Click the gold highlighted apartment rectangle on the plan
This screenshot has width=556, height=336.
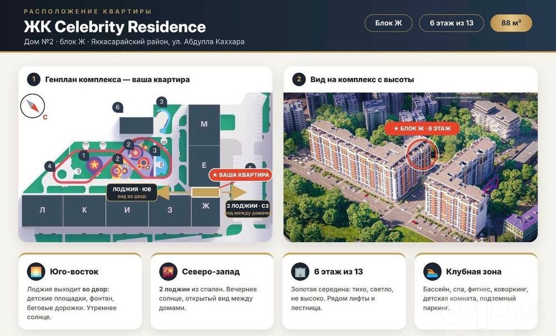pyautogui.click(x=206, y=193)
